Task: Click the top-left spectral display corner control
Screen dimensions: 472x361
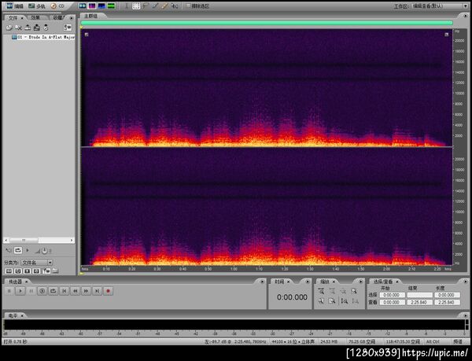Action: (x=87, y=35)
